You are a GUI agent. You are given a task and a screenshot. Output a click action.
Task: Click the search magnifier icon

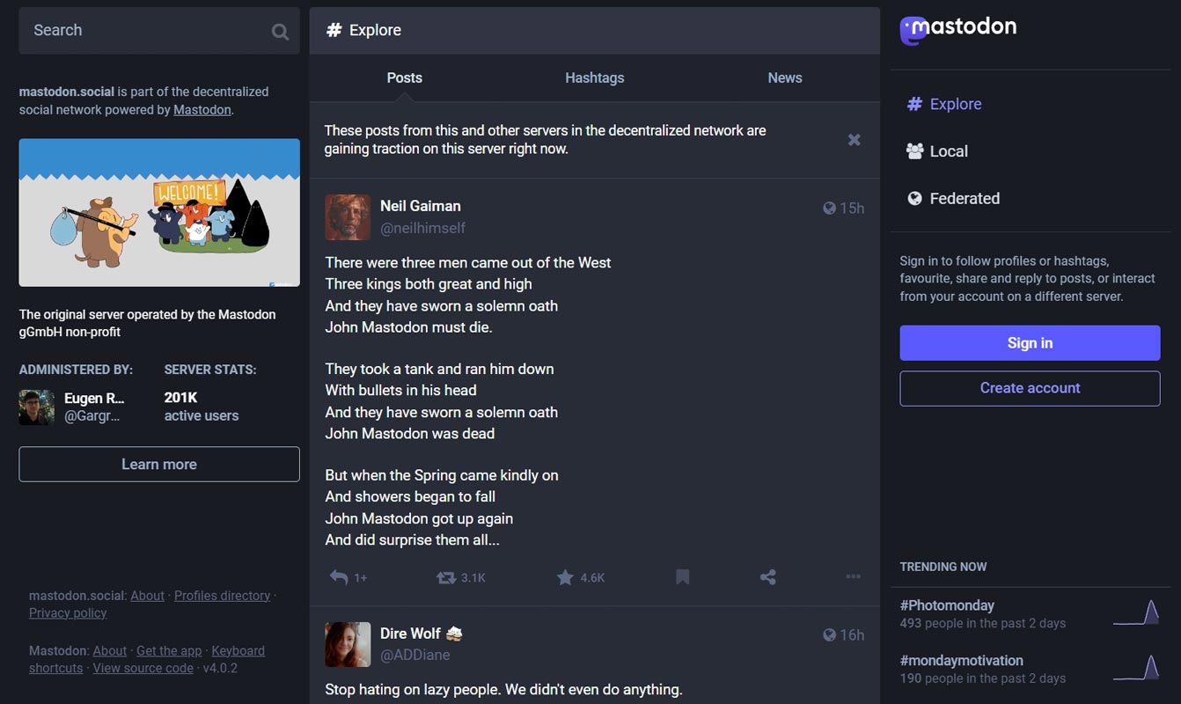coord(280,32)
